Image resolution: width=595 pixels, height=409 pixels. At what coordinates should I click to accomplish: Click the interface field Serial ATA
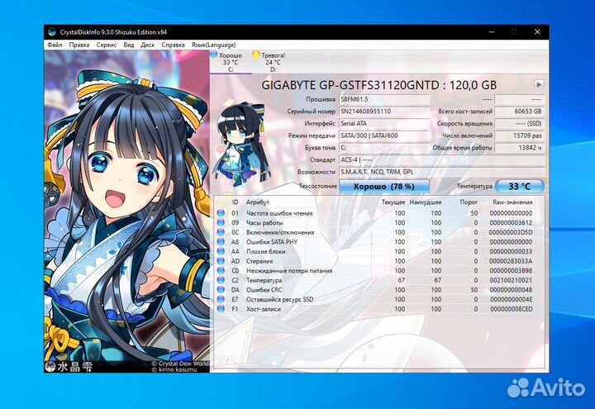pyautogui.click(x=384, y=124)
